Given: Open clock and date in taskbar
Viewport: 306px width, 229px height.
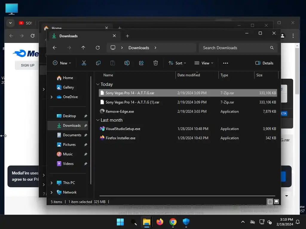Looking at the screenshot, I should 285,222.
